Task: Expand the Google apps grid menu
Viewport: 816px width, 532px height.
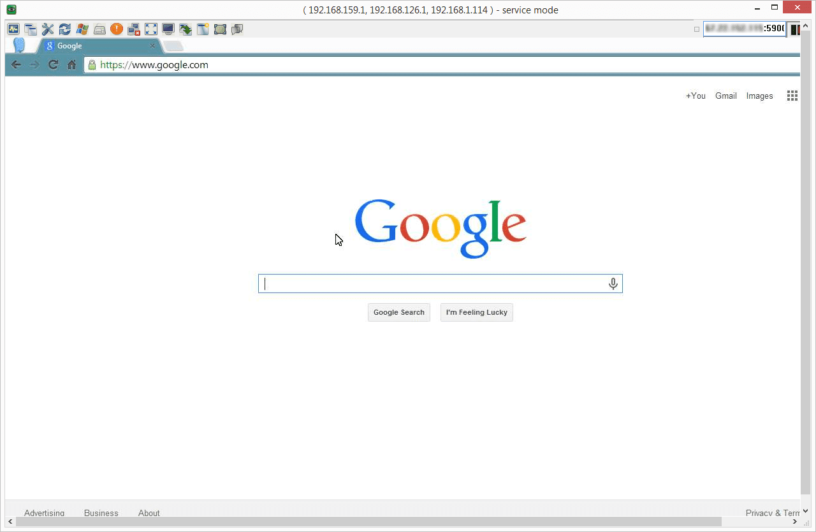Action: pyautogui.click(x=792, y=96)
